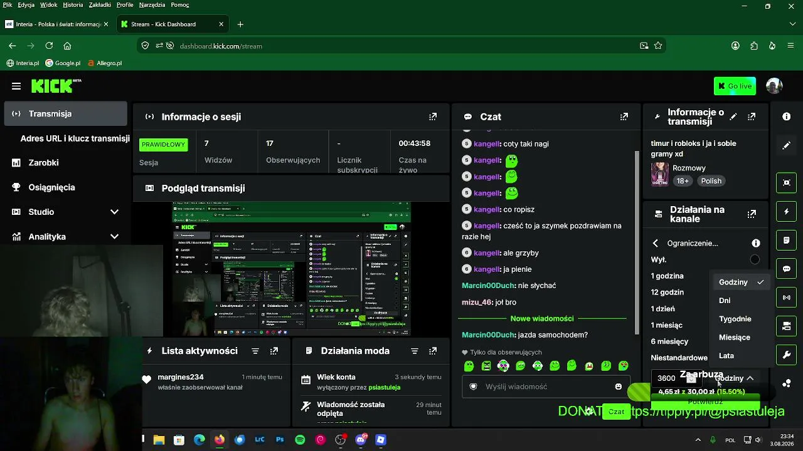Toggle the stream preview icon in right sidebar
The image size is (803, 451).
(x=787, y=183)
